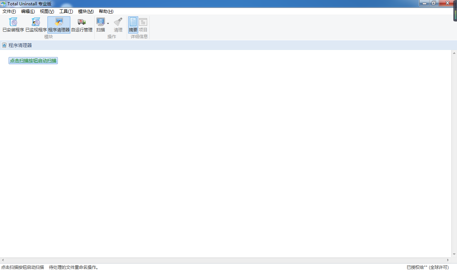Open the 编辑 (Edit) menu
The height and width of the screenshot is (271, 457).
coord(29,11)
